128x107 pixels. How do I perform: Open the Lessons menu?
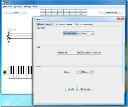pyautogui.click(x=18, y=7)
